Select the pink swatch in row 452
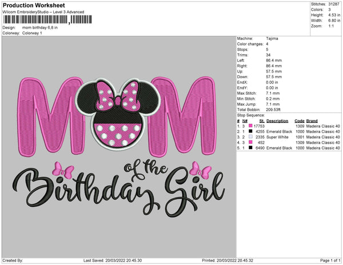Image resolution: width=343 pixels, height=265 pixels. pos(250,142)
